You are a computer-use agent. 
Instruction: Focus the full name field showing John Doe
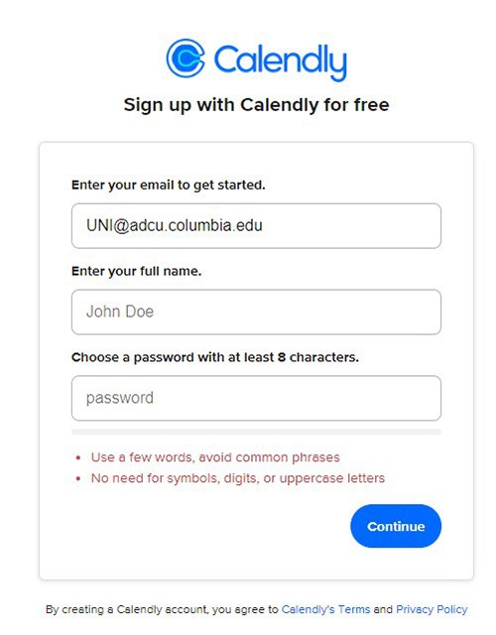(x=256, y=312)
